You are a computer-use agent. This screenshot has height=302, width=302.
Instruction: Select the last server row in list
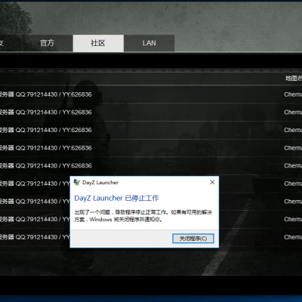pos(35,237)
